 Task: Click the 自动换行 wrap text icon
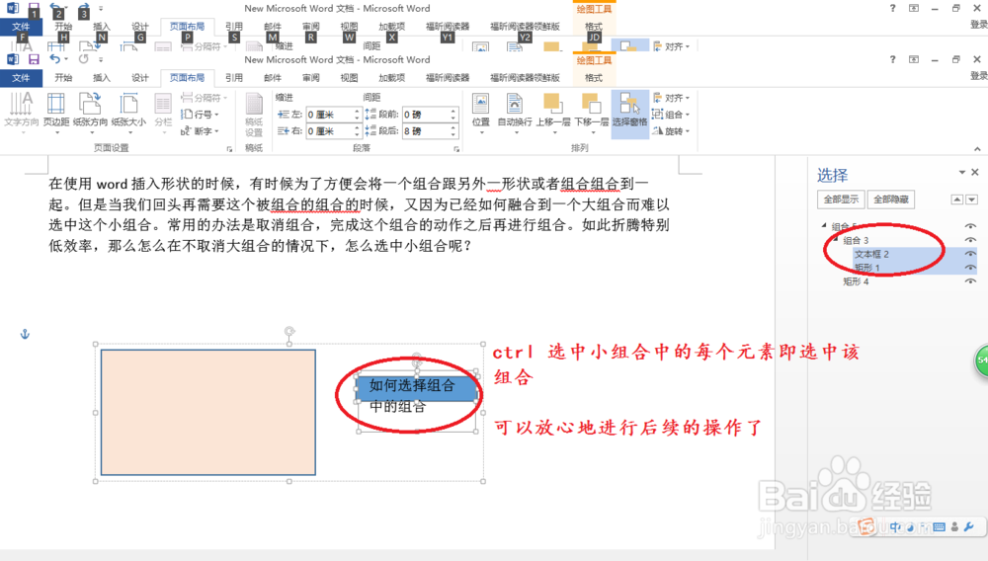(x=515, y=113)
